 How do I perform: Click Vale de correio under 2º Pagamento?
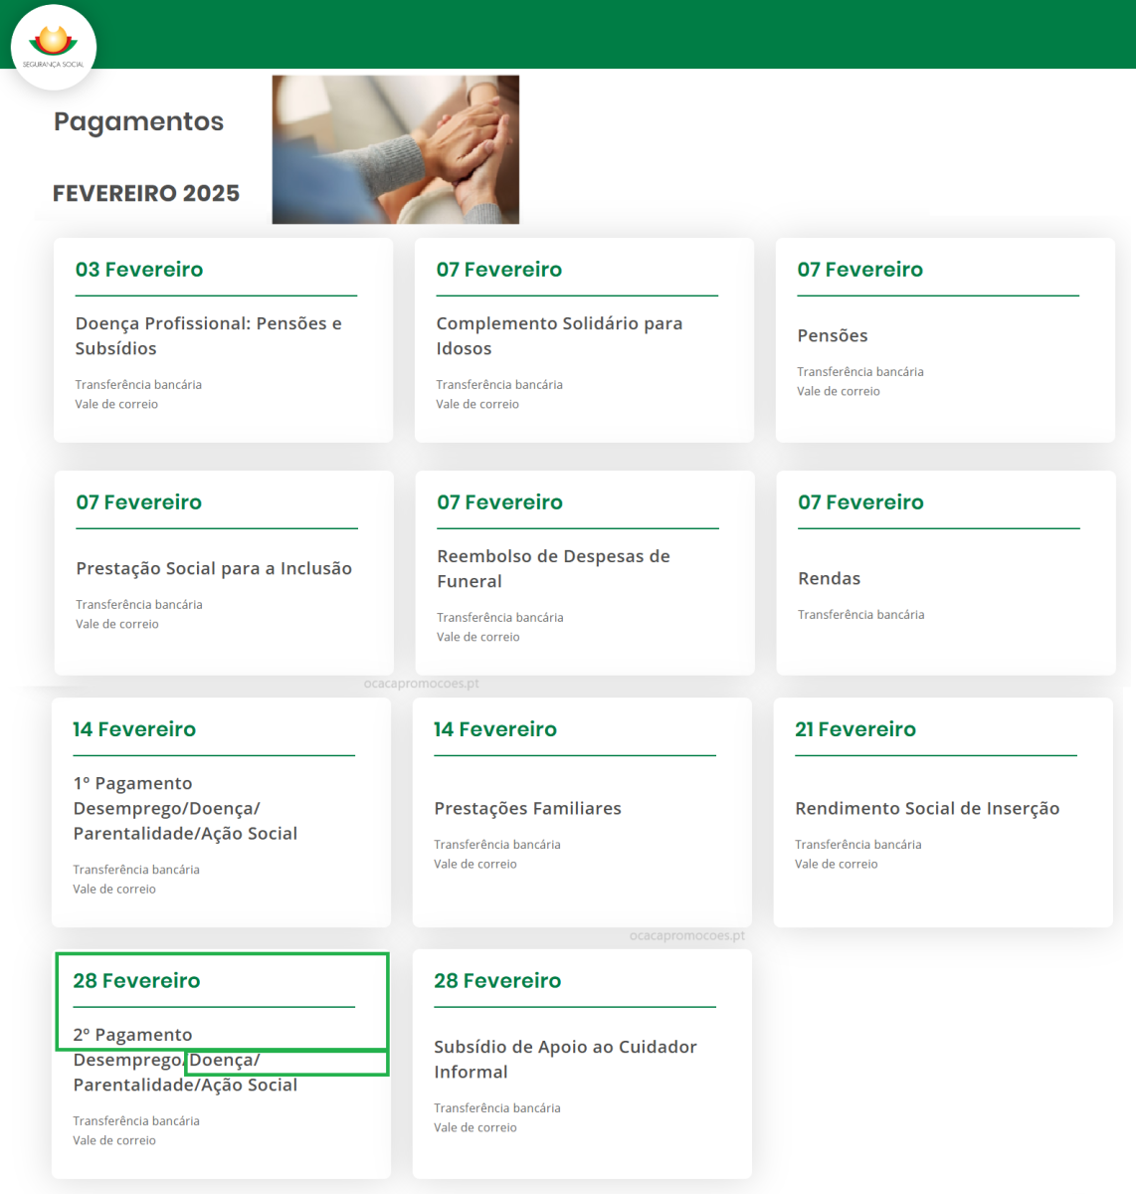point(114,1141)
